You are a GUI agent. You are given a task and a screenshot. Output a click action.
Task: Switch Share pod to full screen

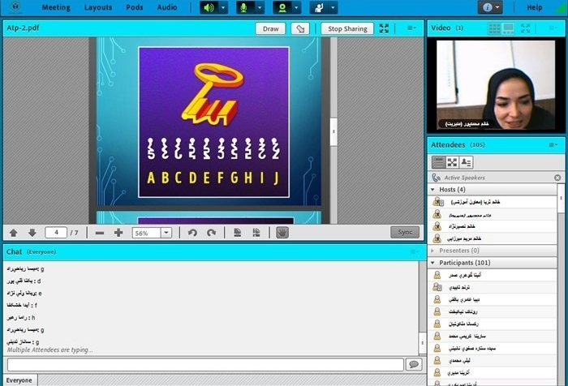(384, 28)
